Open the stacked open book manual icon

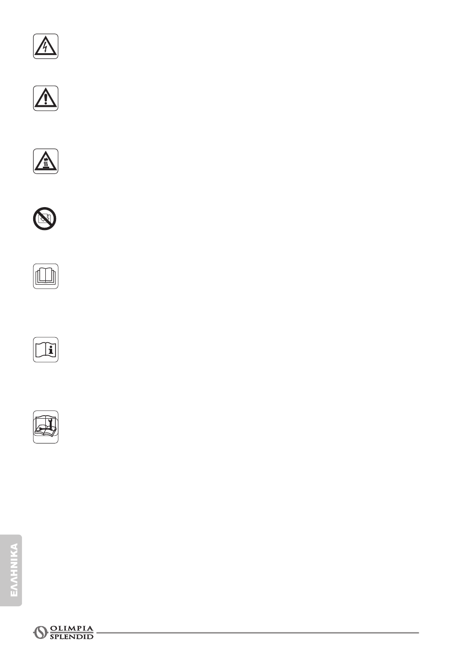click(46, 276)
